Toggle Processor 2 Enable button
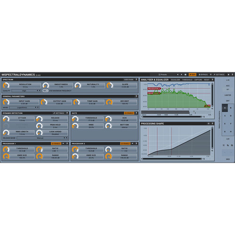Screen dimensions: 235x235 coord(125,143)
